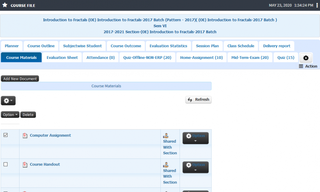Select Home-Assignment (10) tab
The height and width of the screenshot is (192, 320).
(x=202, y=57)
